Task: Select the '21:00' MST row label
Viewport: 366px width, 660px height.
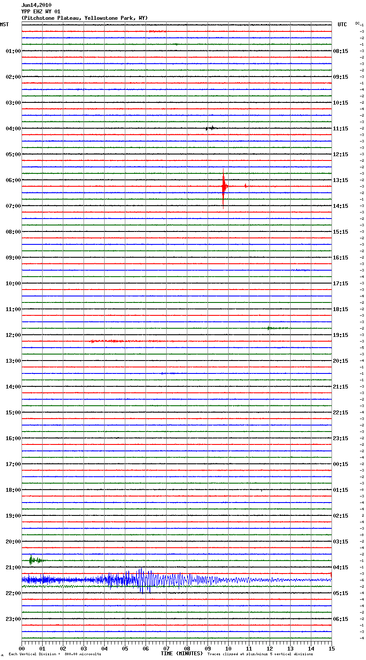Action: click(x=13, y=567)
